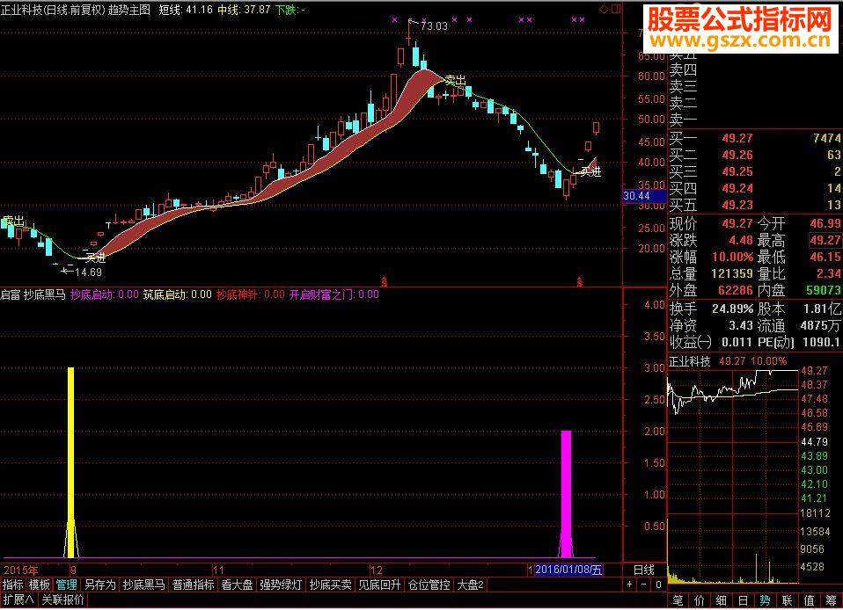Click the 2016/01/08/五 date label
The image size is (843, 610).
pos(568,570)
